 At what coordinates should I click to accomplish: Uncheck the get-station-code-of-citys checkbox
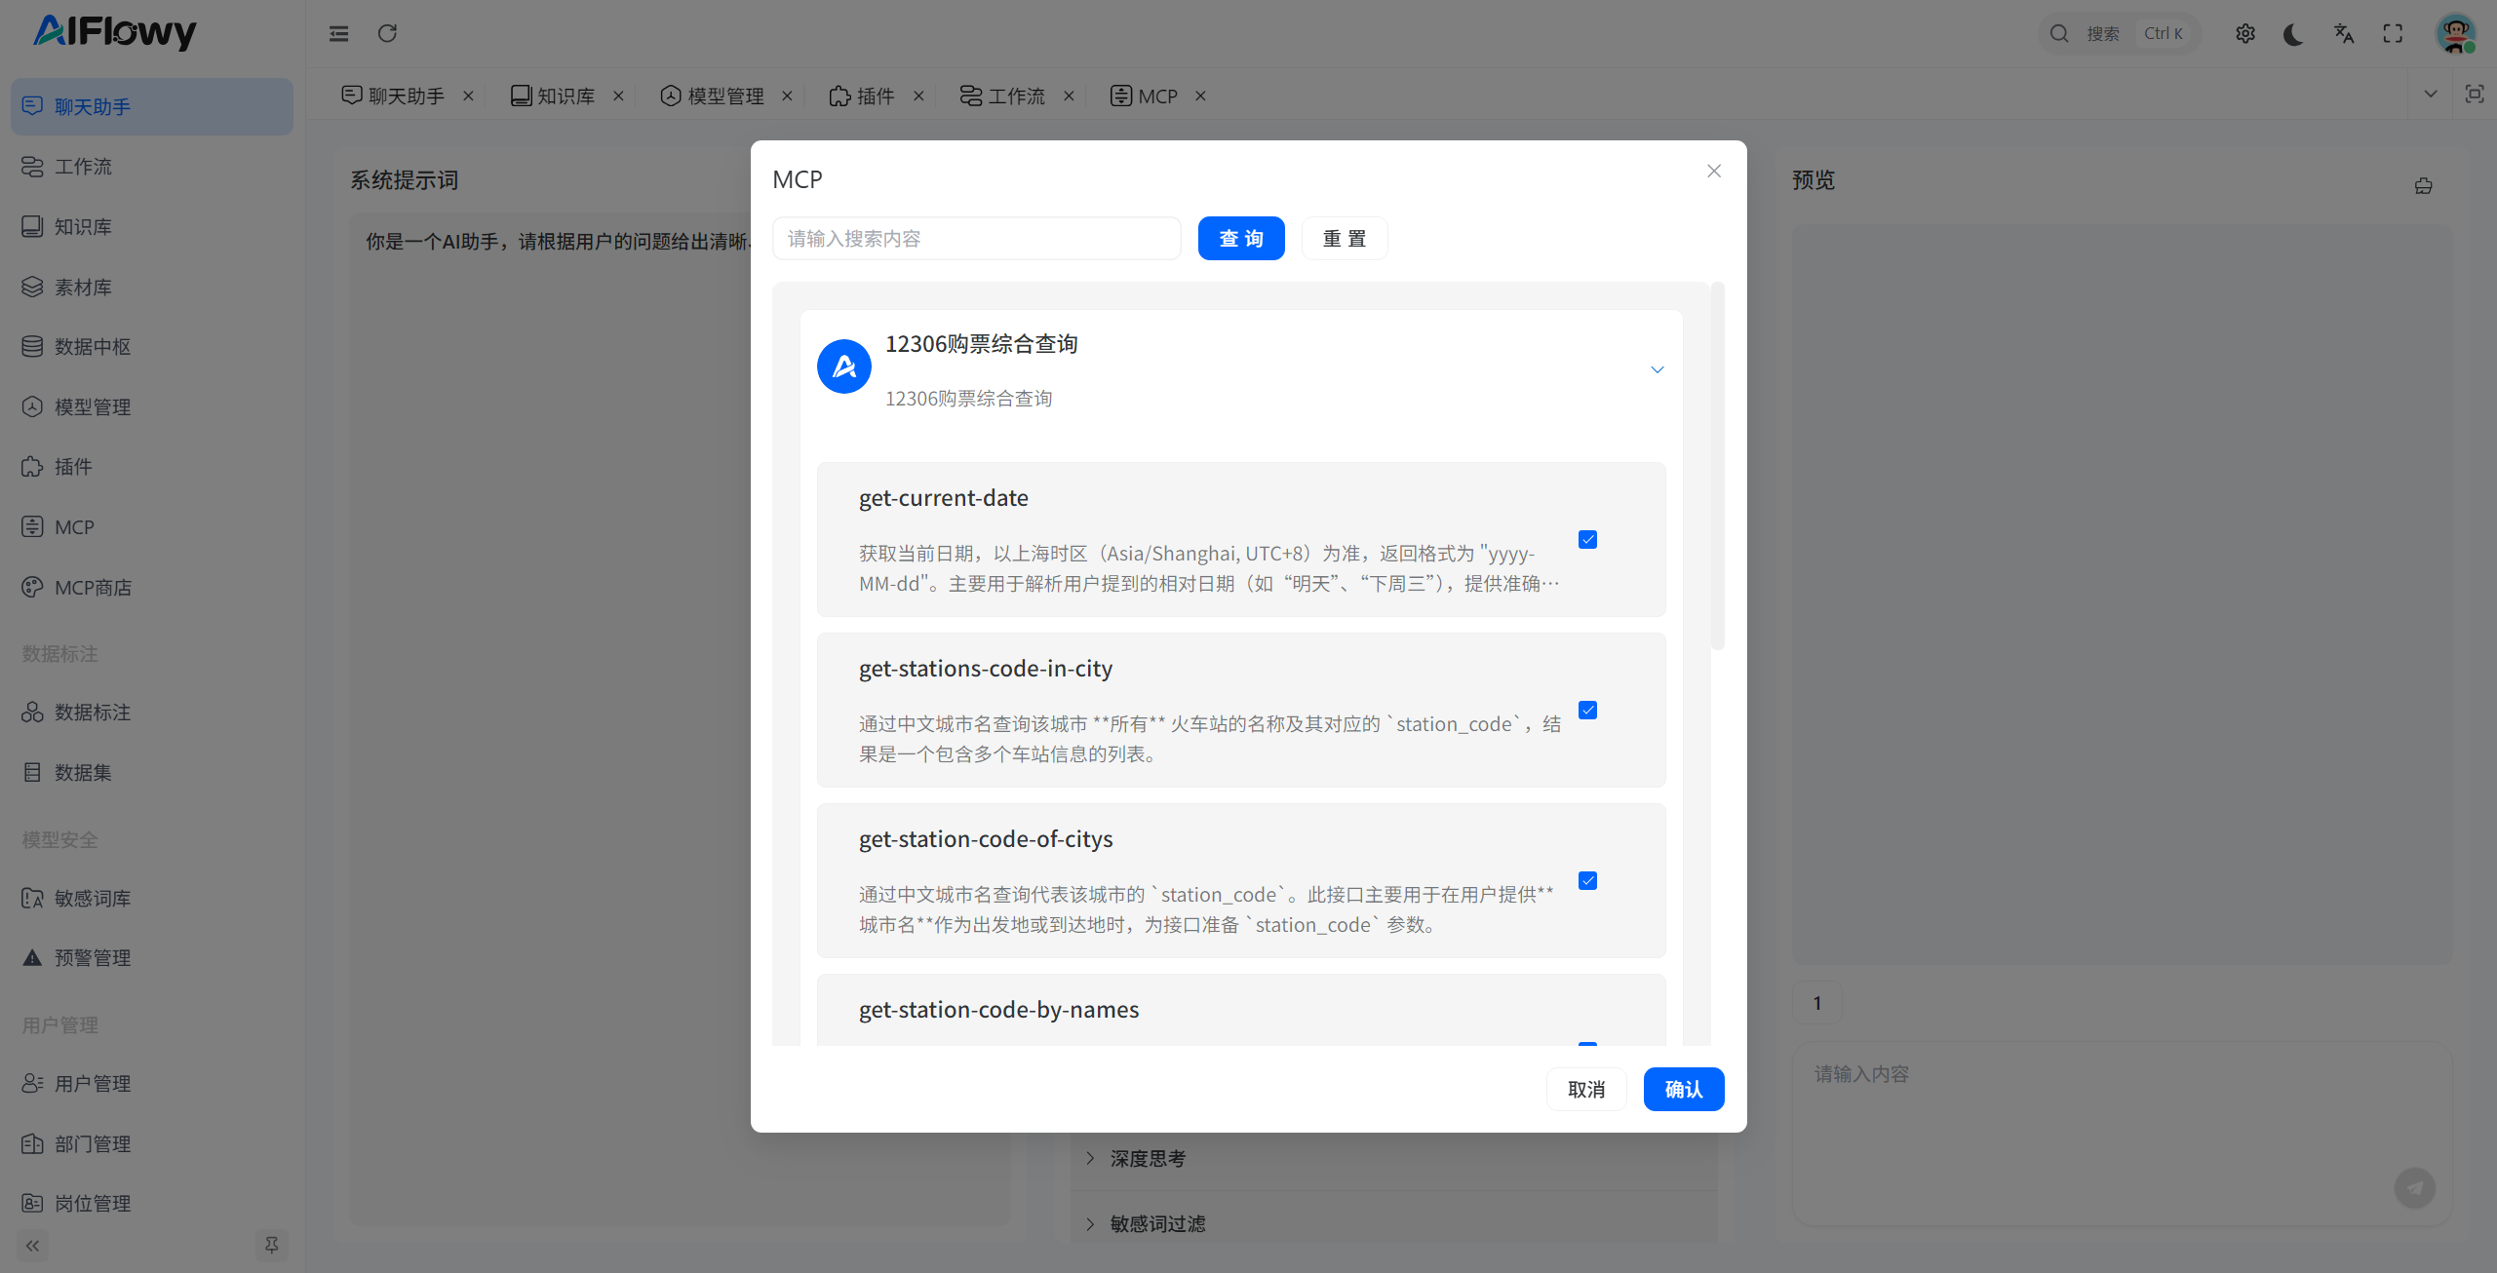point(1587,880)
